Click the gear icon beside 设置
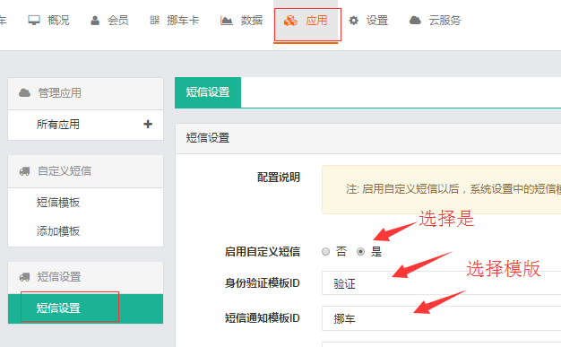This screenshot has width=561, height=347. [353, 21]
